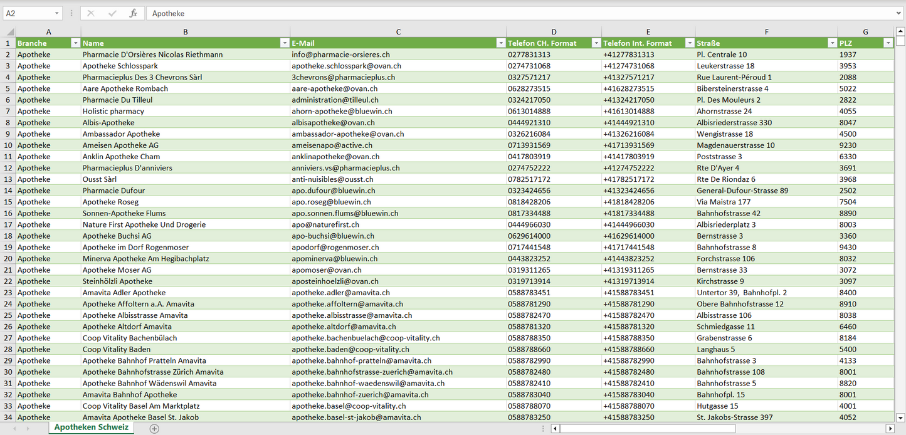Click the Insert Function fx icon
Image resolution: width=906 pixels, height=435 pixels.
coord(133,13)
